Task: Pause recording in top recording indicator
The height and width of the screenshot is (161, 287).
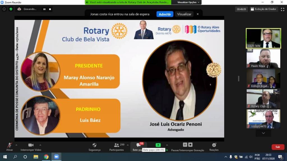Action: tap(44, 9)
